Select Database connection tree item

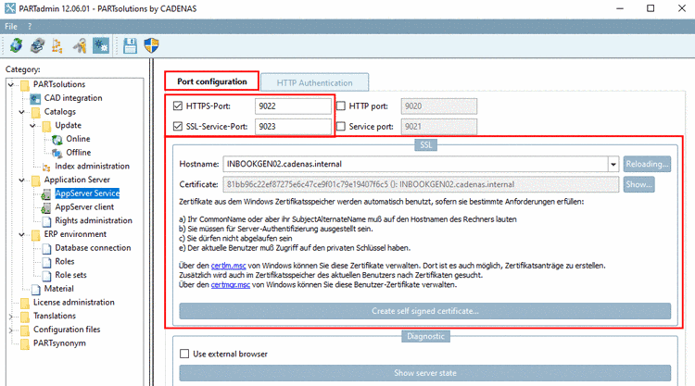(x=93, y=248)
